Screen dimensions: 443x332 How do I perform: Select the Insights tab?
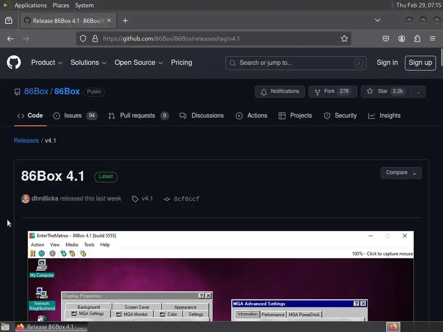(384, 115)
